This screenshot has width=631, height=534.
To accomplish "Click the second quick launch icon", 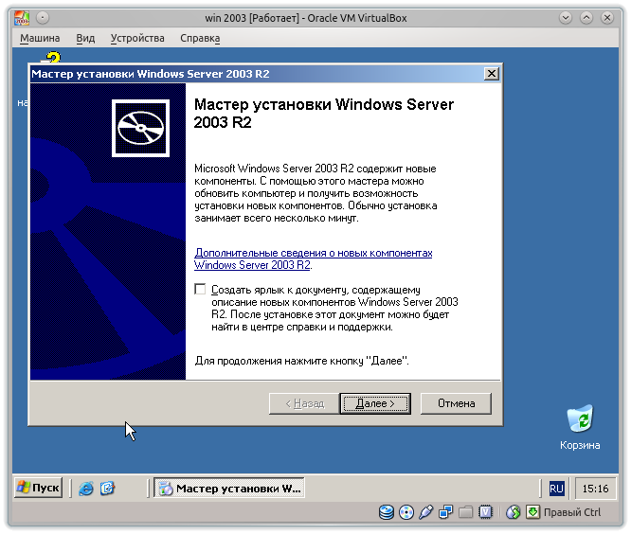I will coord(107,489).
